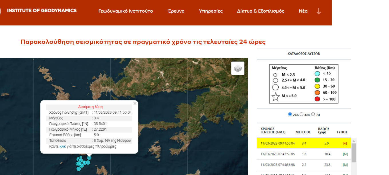Click the Αυτόματη λύση popup title

pos(90,107)
